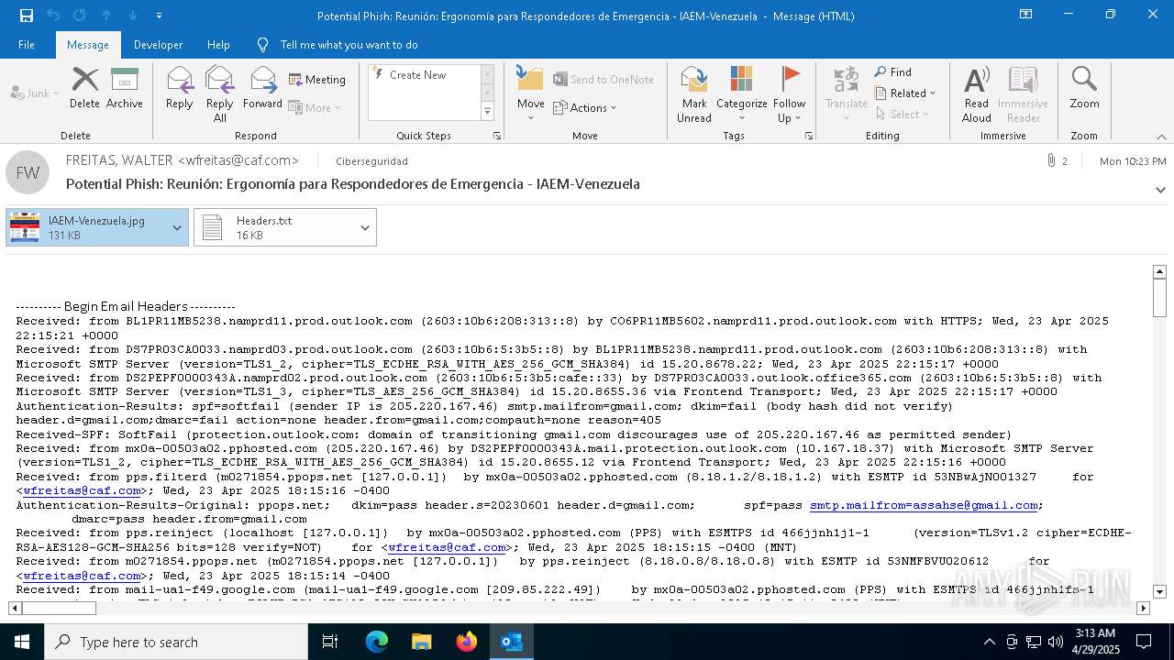Open Follow Up flag menu
Image resolution: width=1174 pixels, height=660 pixels.
789,93
